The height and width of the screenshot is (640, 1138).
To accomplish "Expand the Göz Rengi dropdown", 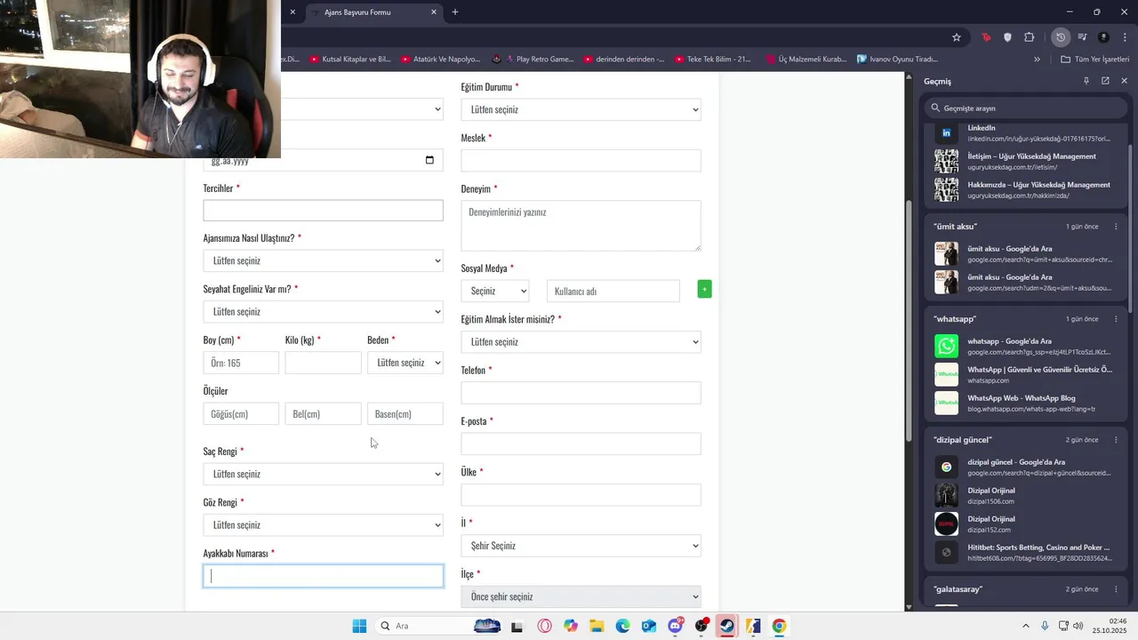I will click(x=323, y=524).
